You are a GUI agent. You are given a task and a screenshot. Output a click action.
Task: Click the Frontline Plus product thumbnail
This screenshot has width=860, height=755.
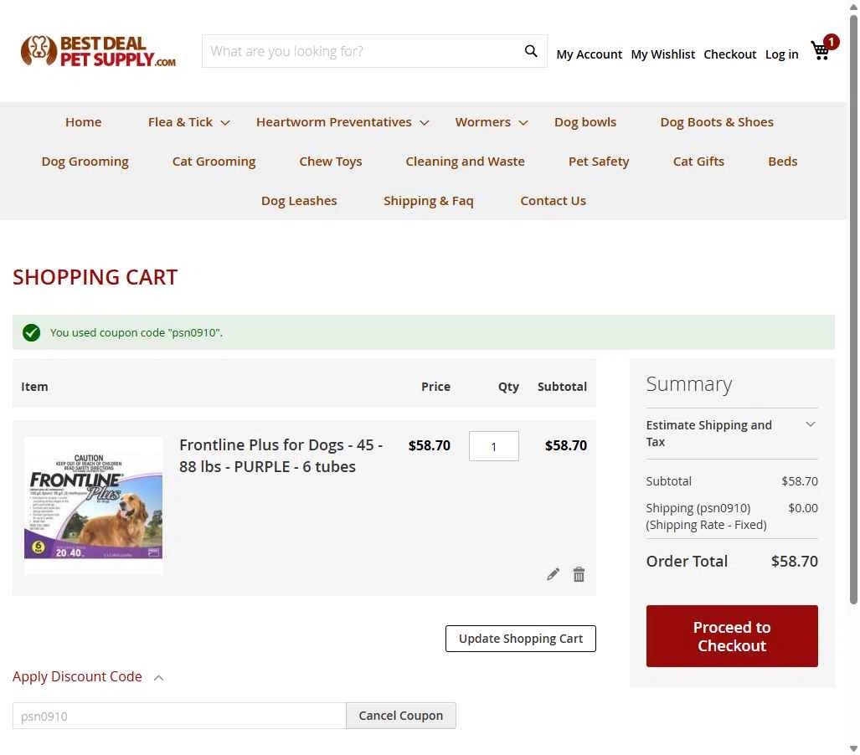93,506
